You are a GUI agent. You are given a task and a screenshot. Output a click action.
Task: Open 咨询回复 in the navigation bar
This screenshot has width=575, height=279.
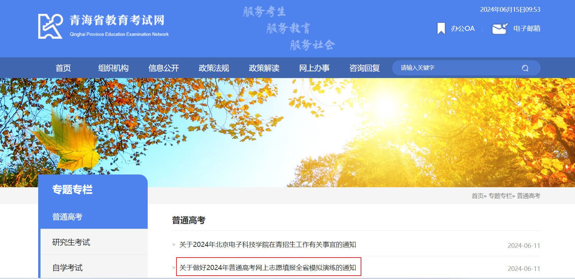pyautogui.click(x=365, y=68)
